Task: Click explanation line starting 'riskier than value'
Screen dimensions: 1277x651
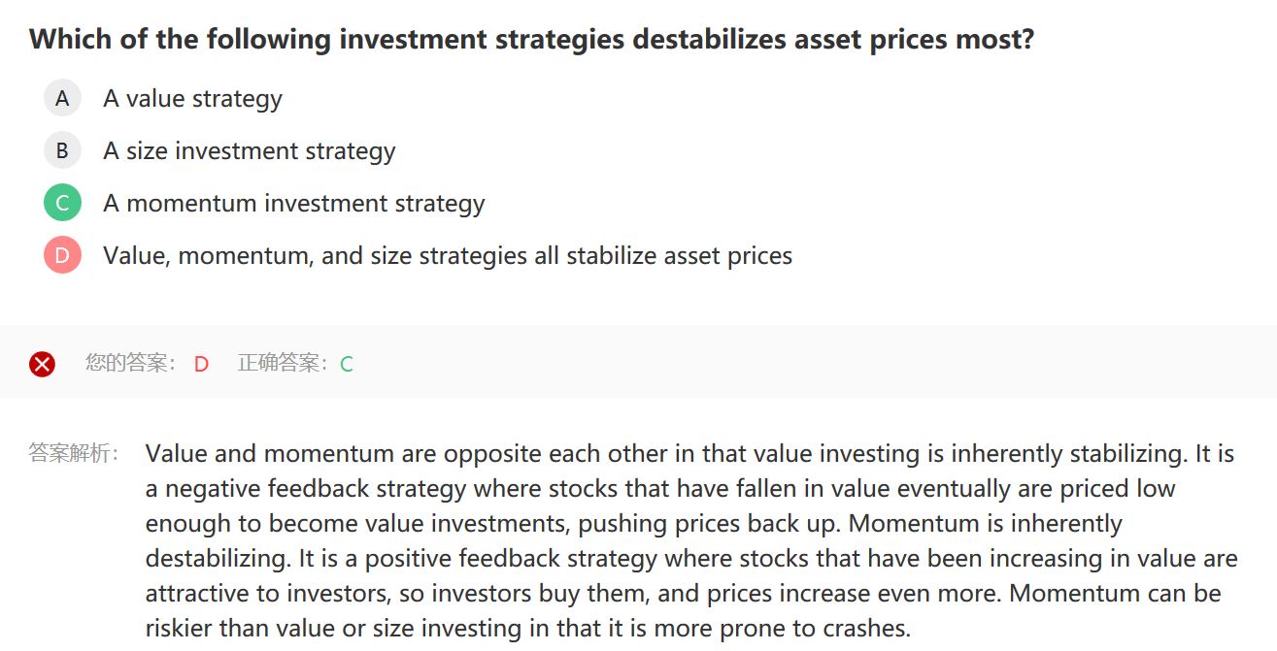Action: point(528,628)
